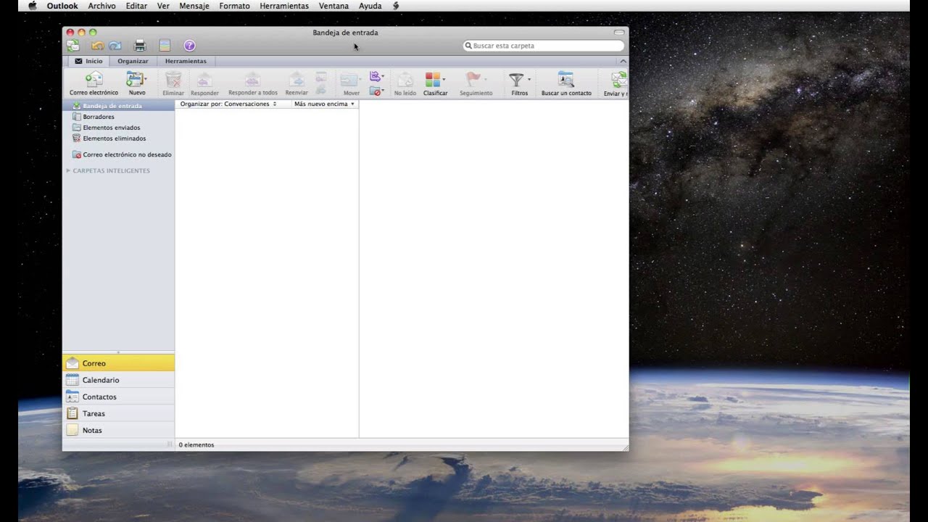The height and width of the screenshot is (522, 928).
Task: Open Calendario view in navigation
Action: coord(118,380)
